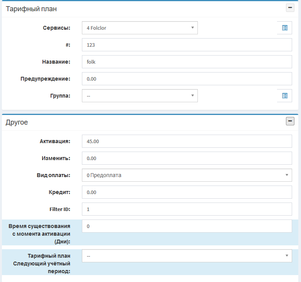Image resolution: width=301 pixels, height=282 pixels.
Task: Collapse the Другое panel
Action: pos(290,122)
